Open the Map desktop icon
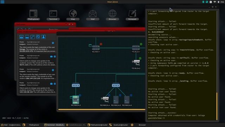 point(73,14)
